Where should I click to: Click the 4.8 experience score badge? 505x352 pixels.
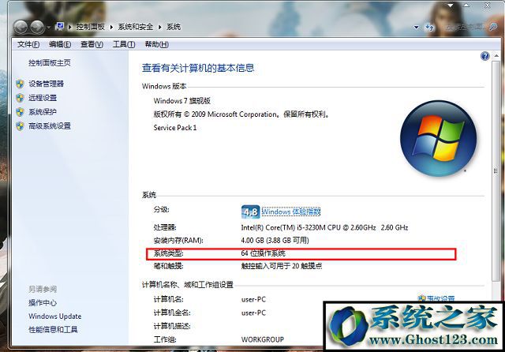[x=250, y=212]
